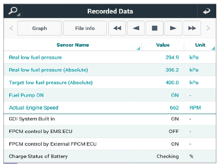Click the return arrow icon
This screenshot has width=220, height=167.
click(x=206, y=11)
